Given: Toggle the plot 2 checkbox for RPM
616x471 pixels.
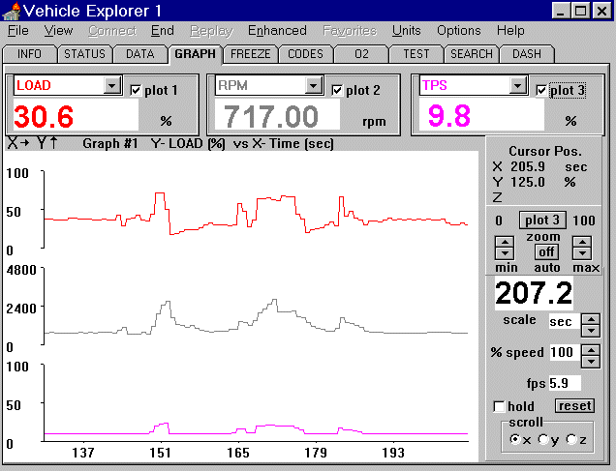Looking at the screenshot, I should [337, 90].
